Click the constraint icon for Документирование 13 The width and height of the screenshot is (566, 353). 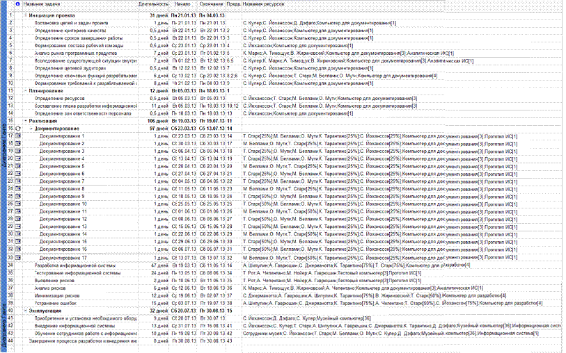pyautogui.click(x=18, y=227)
